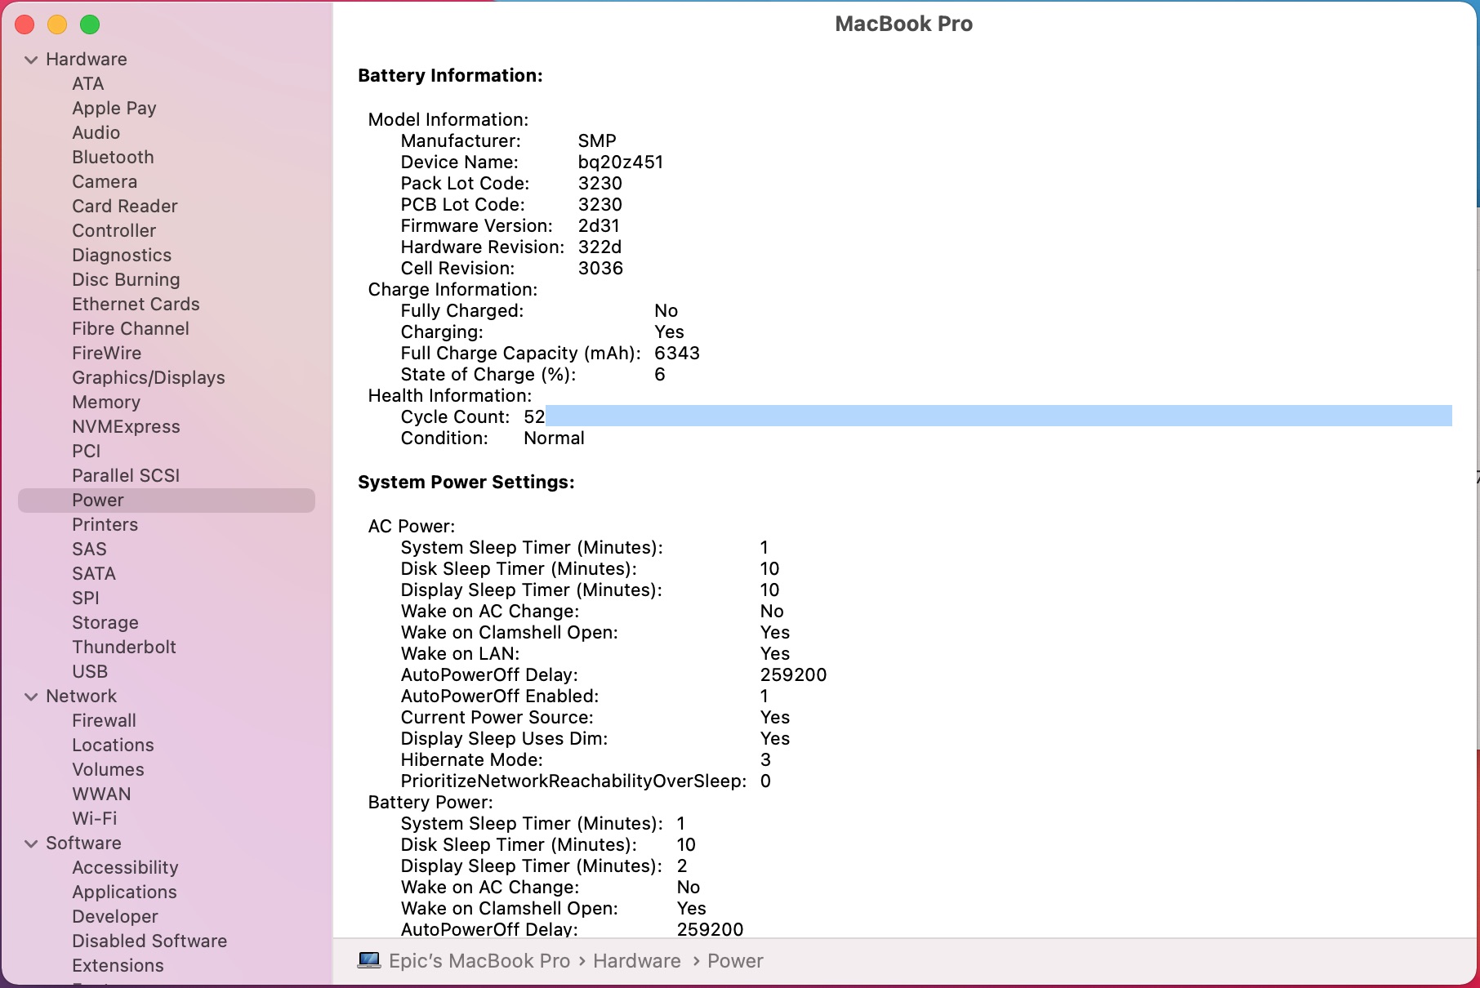The width and height of the screenshot is (1480, 988).
Task: Collapse the Software section
Action: 31,843
